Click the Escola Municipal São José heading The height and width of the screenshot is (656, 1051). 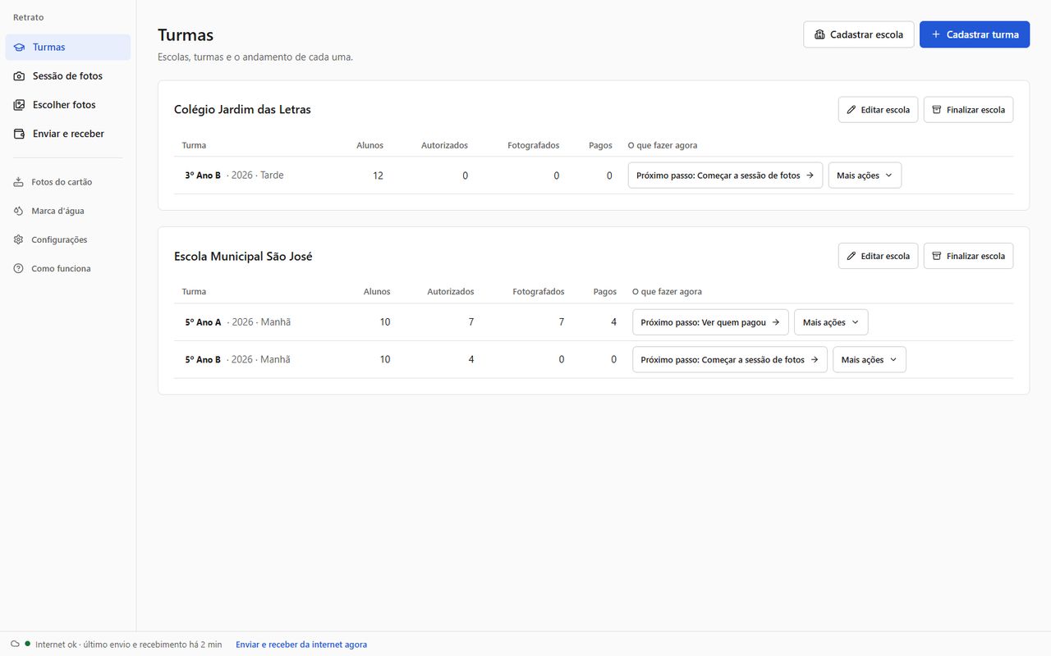(243, 256)
